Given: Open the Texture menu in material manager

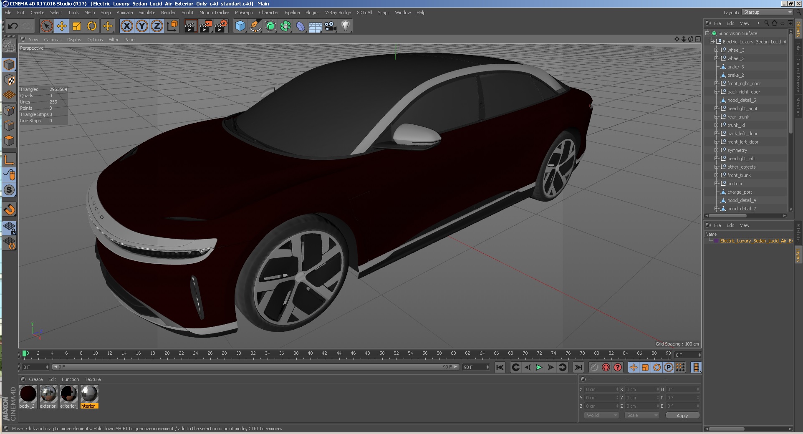Looking at the screenshot, I should tap(93, 379).
